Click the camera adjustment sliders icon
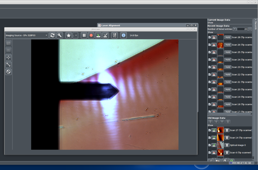 point(114,35)
